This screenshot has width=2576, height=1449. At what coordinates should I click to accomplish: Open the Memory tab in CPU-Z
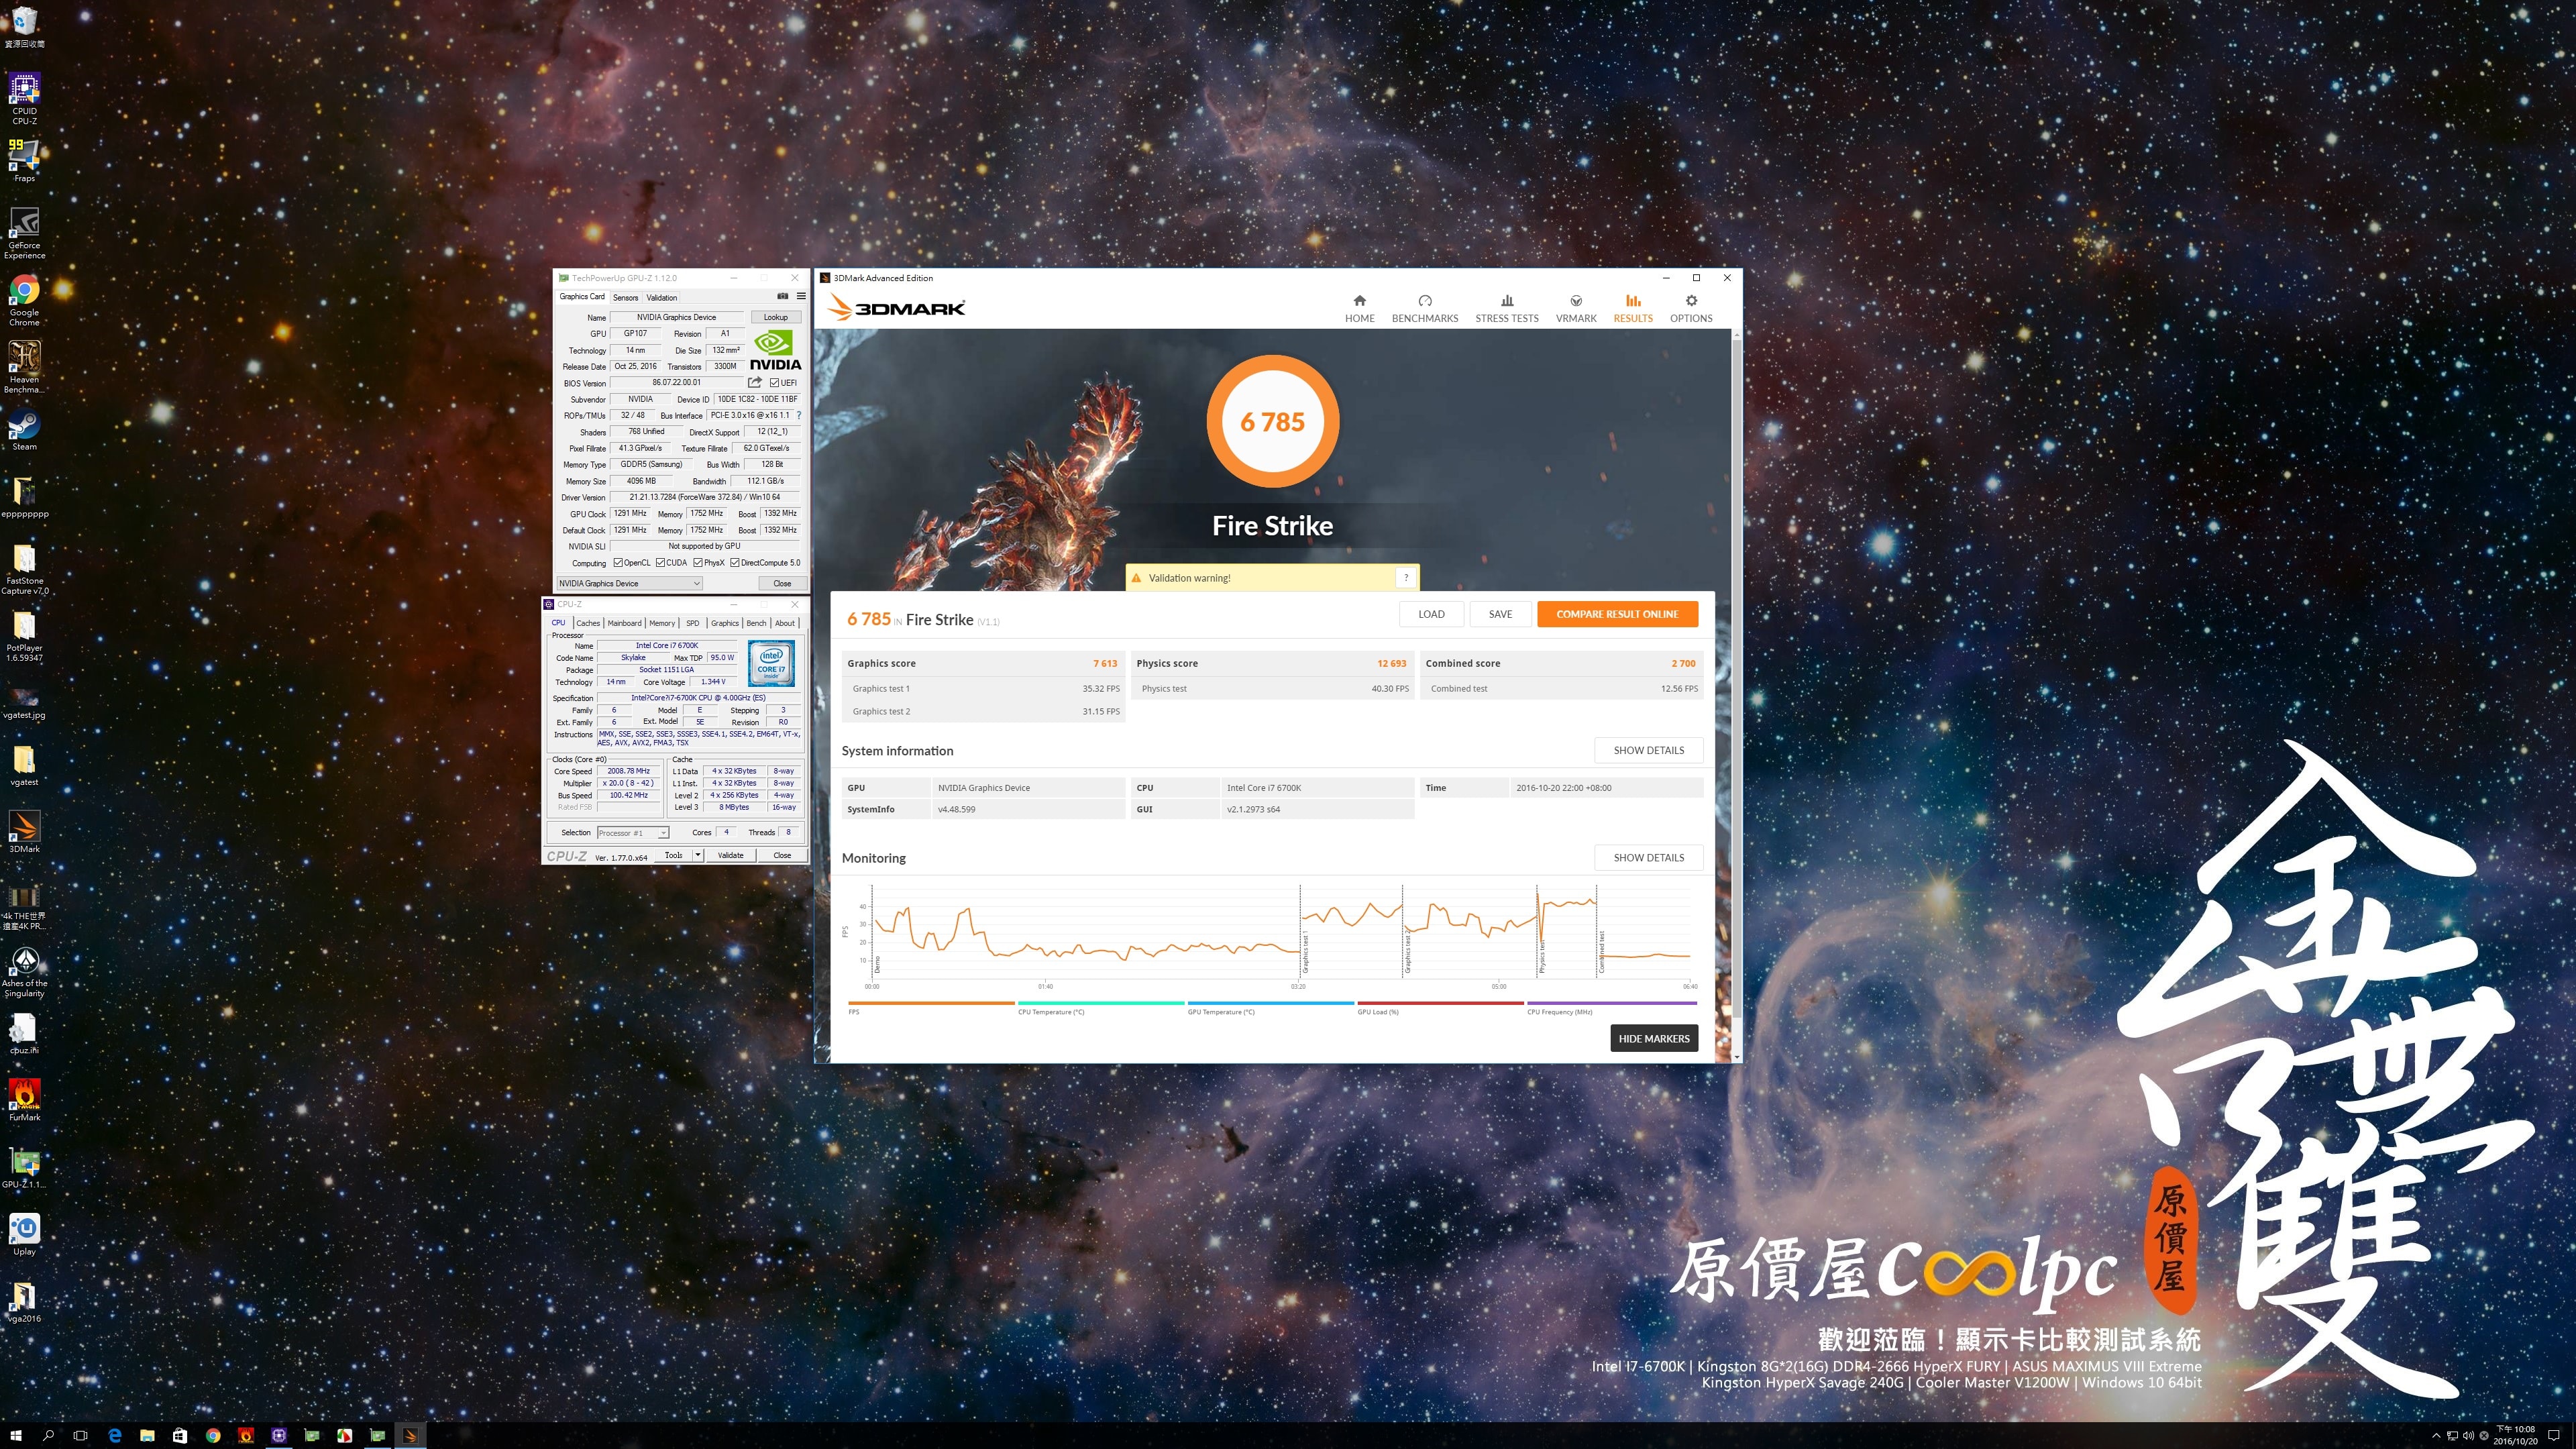pos(662,623)
